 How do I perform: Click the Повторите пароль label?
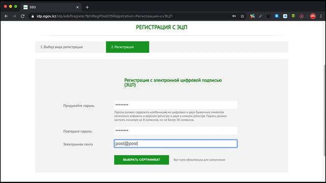(77, 131)
